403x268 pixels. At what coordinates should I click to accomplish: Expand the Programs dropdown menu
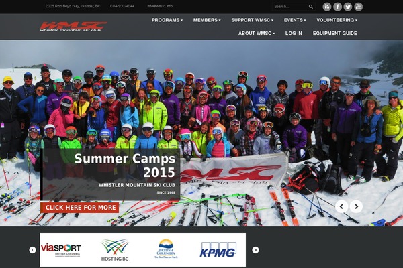coord(167,20)
